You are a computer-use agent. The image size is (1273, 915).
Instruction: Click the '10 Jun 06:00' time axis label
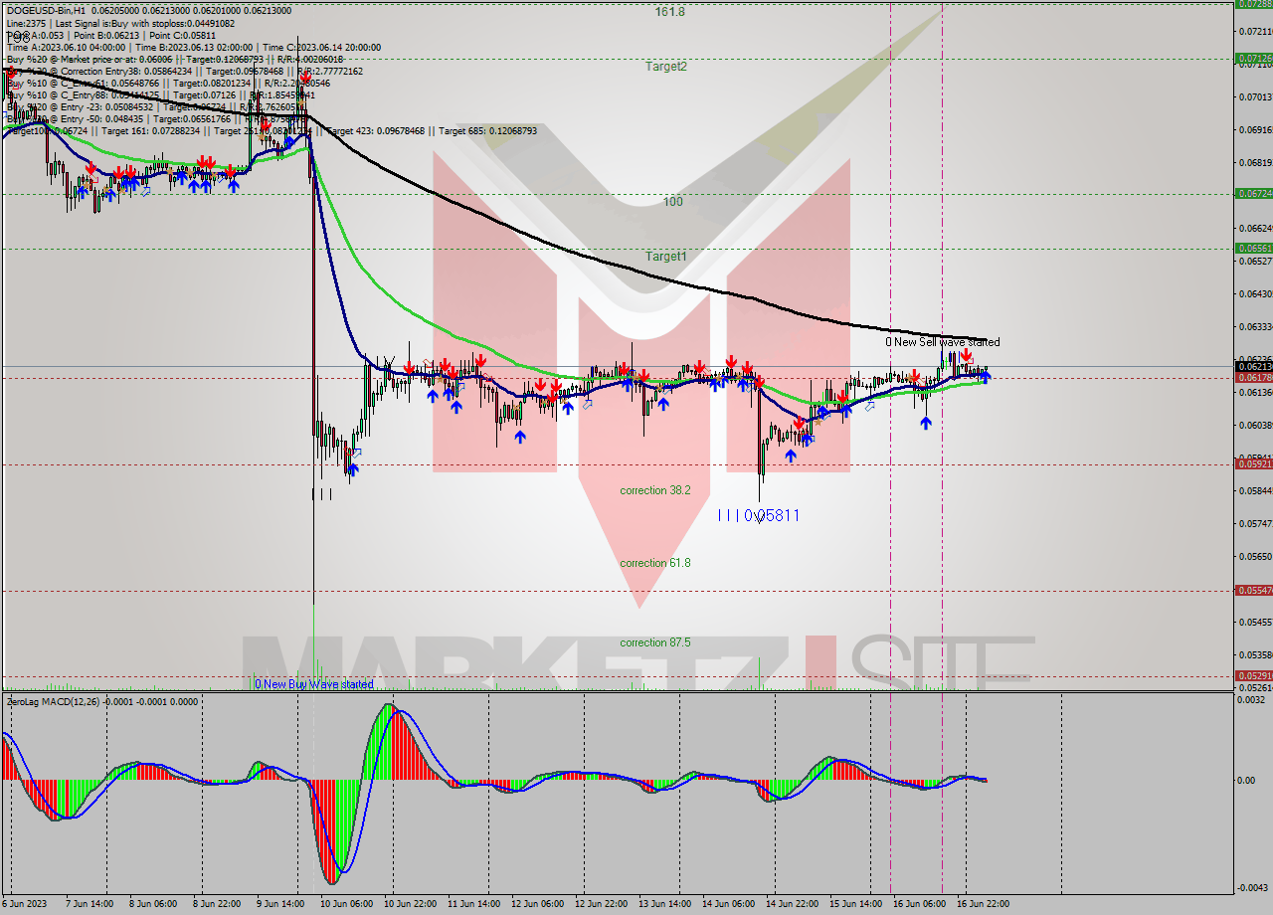346,904
